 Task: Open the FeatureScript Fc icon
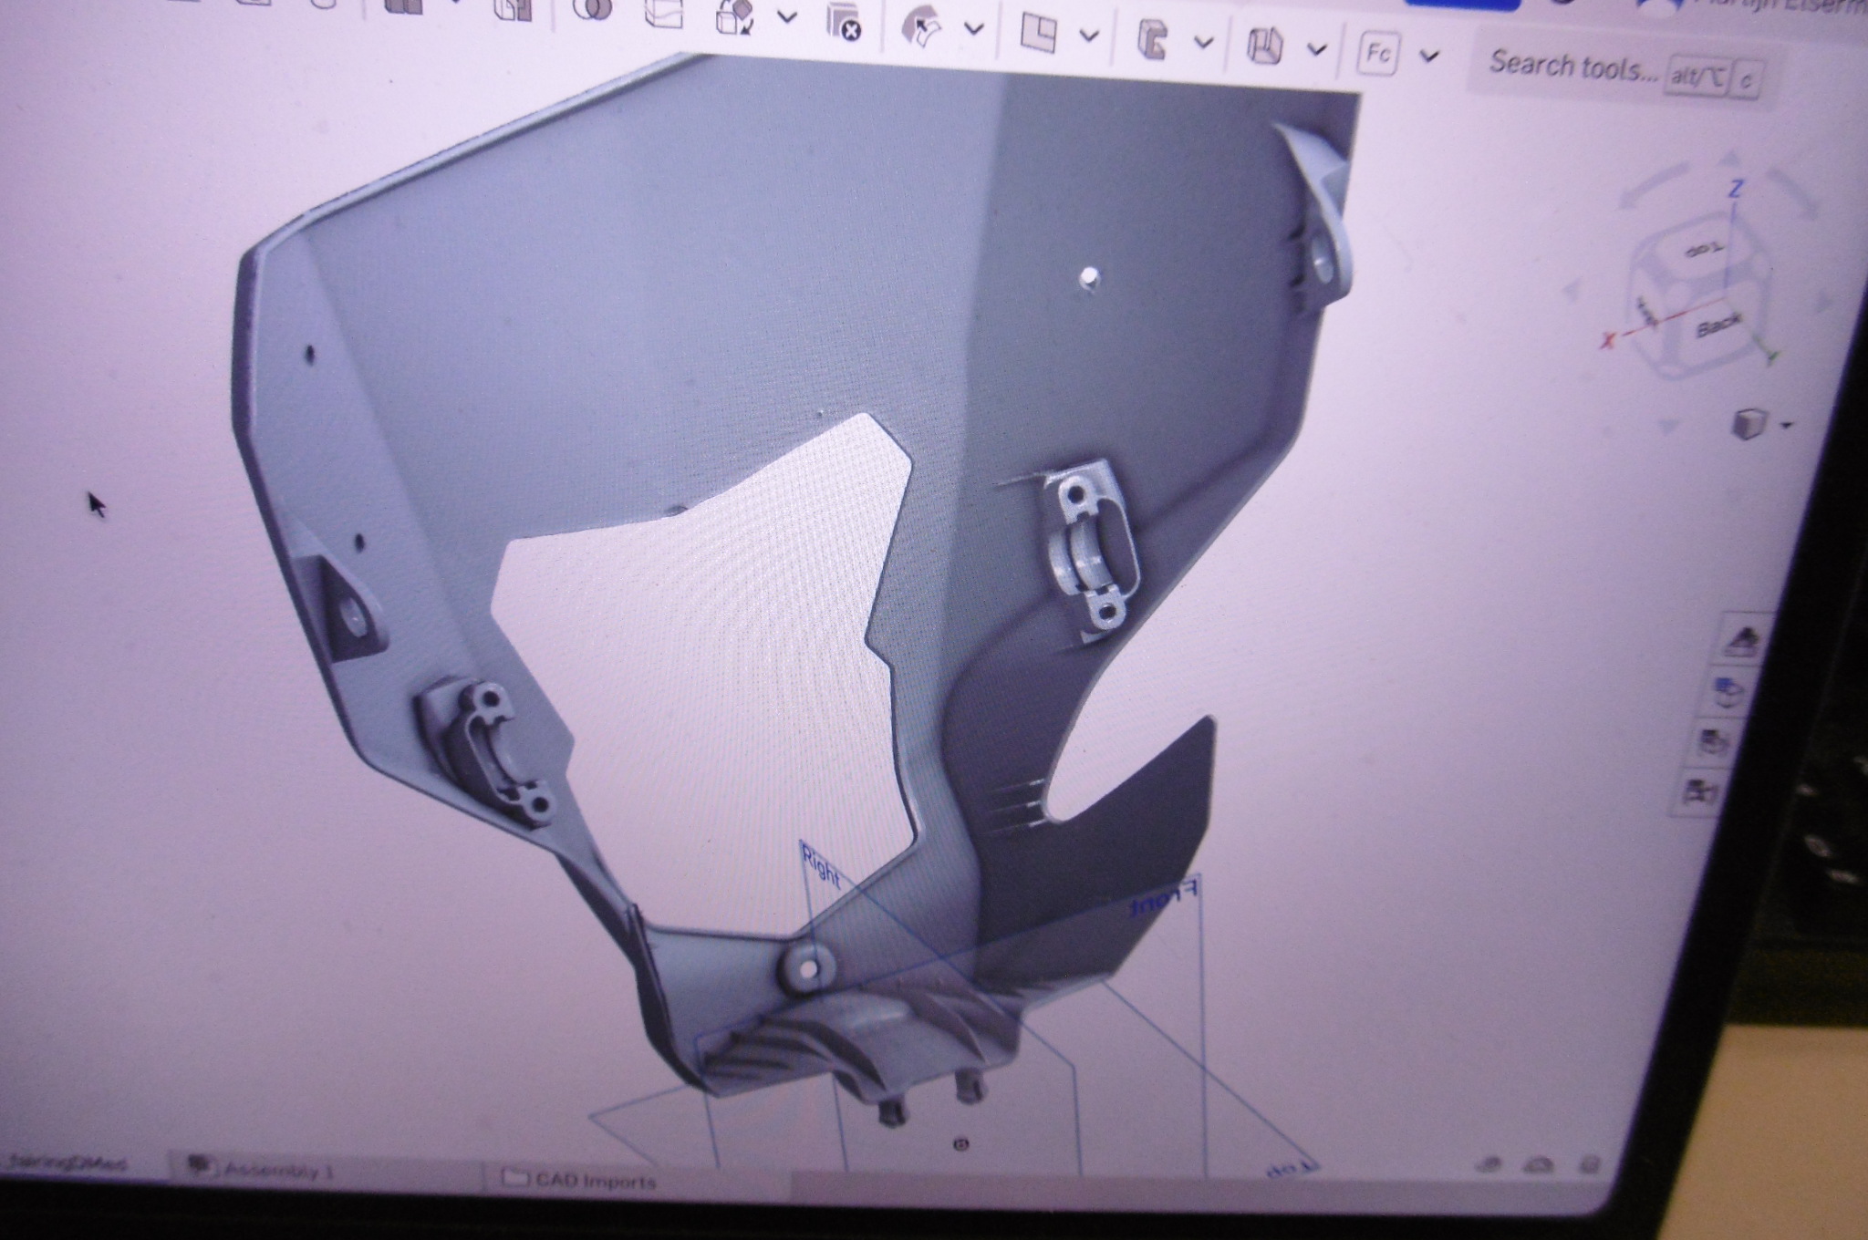coord(1377,54)
